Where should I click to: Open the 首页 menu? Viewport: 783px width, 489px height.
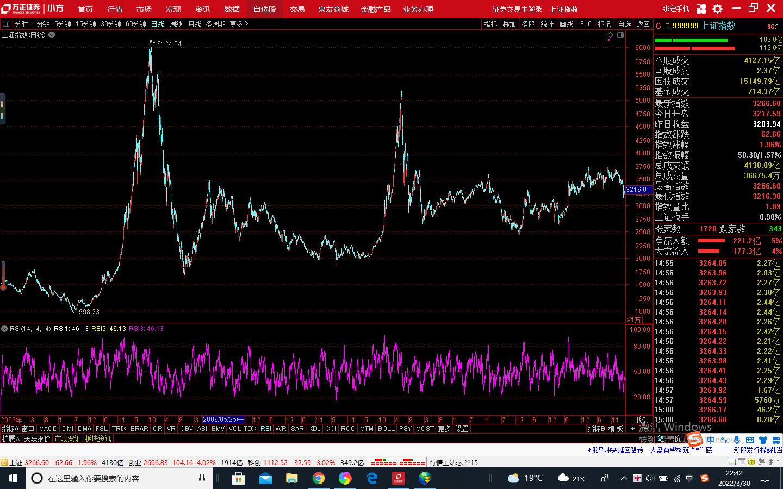[85, 9]
